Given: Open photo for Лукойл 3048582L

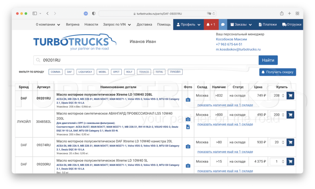Looking at the screenshot, I should pos(188,119).
